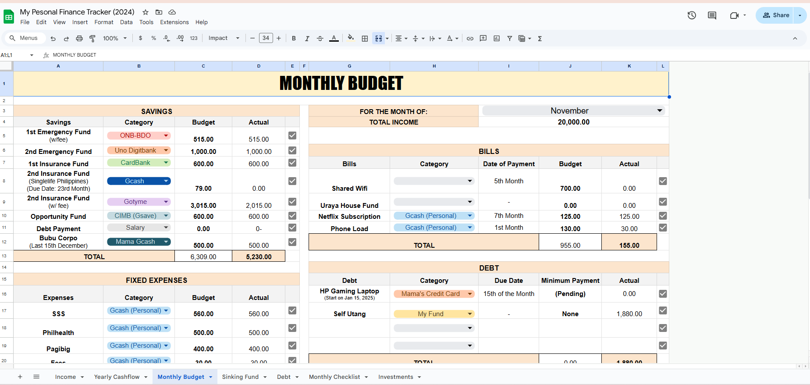Toggle the Shared Wifi bill checkbox
Screen dimensions: 810x385
[663, 181]
